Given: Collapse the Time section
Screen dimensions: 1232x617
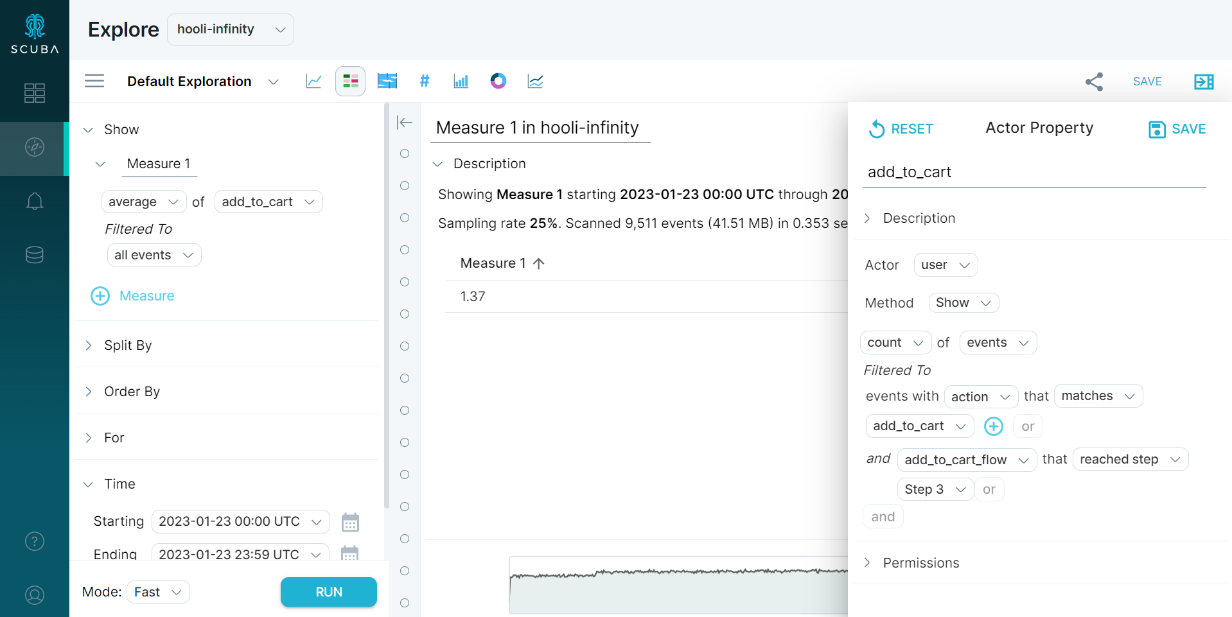Looking at the screenshot, I should point(89,484).
